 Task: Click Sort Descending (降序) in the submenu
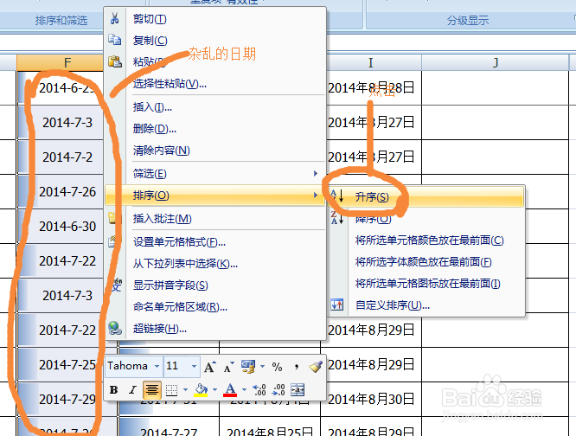[426, 219]
